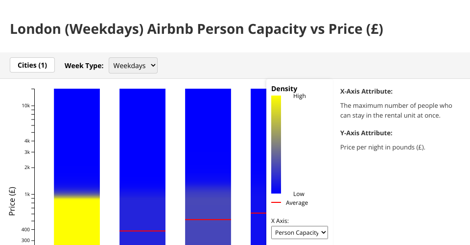Click the yellow high-density area of first bar

pyautogui.click(x=77, y=220)
